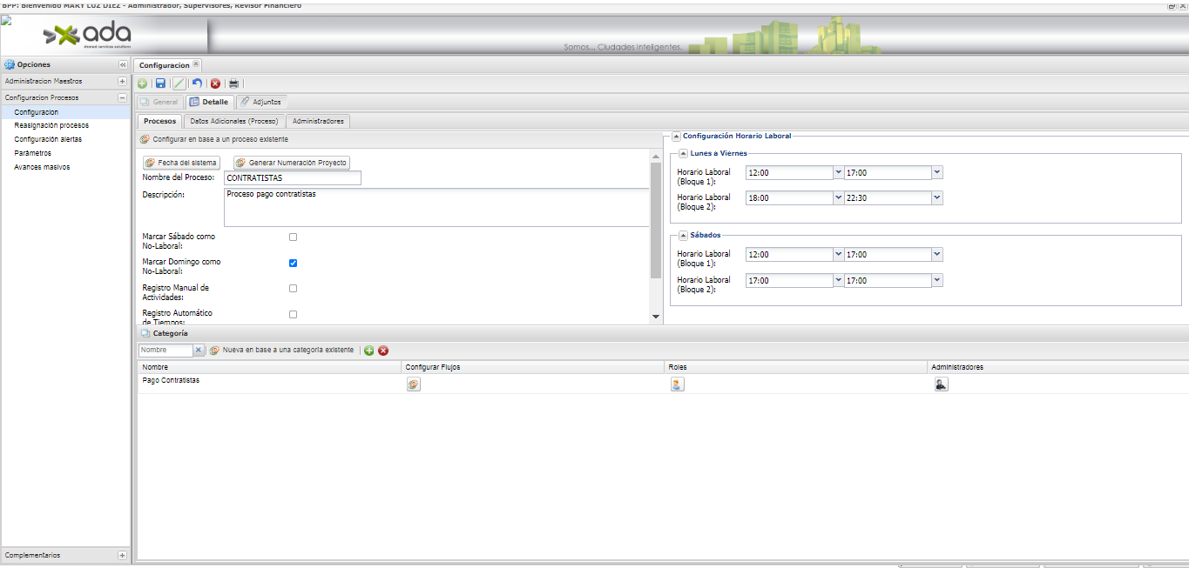Click the green add new record icon
The height and width of the screenshot is (568, 1189).
pos(142,84)
